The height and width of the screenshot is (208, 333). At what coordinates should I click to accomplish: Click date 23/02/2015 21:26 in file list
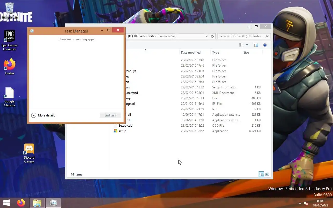pos(193,71)
